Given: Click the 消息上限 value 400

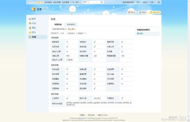Looking at the screenshot, I should [x=68, y=56].
